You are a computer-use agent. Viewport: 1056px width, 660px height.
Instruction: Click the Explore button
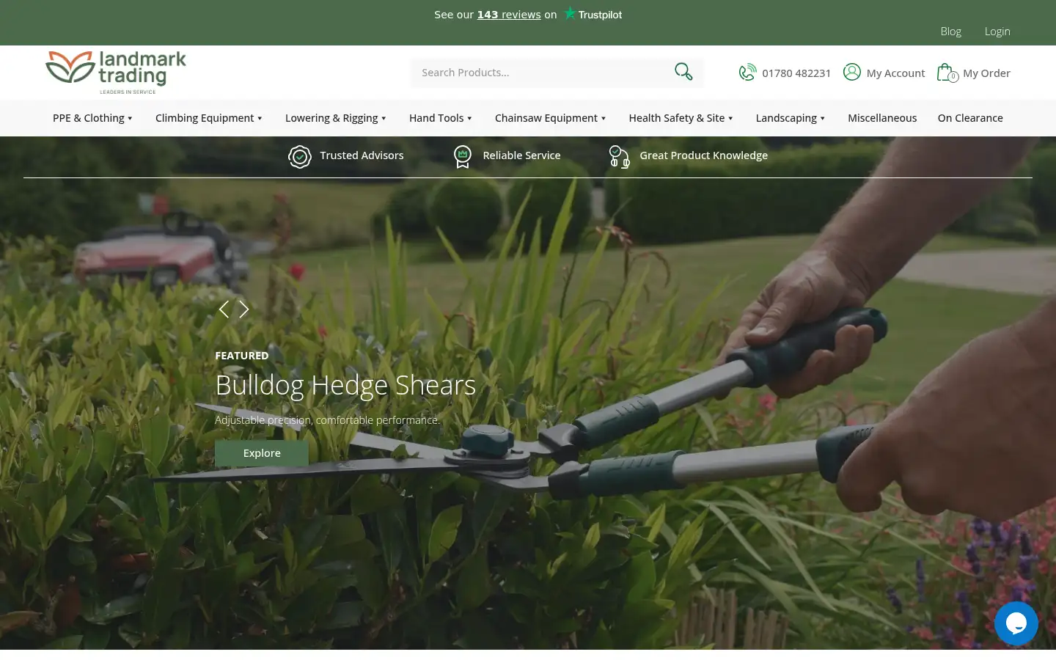(x=262, y=453)
